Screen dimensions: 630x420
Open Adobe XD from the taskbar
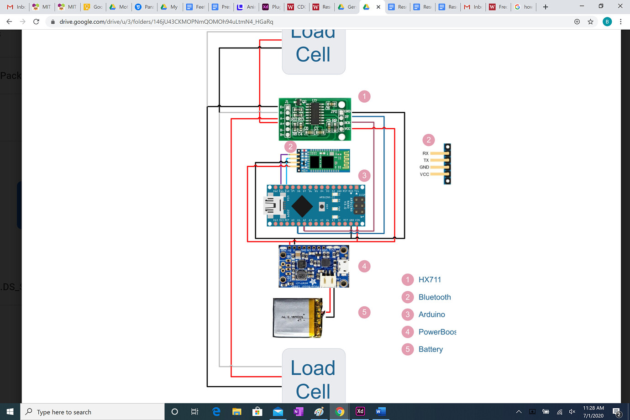point(360,411)
